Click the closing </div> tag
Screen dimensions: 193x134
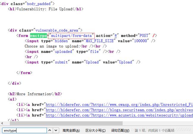(15, 83)
